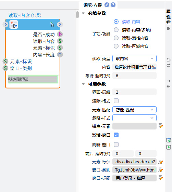The height and width of the screenshot is (192, 172).
Task: Click the 元素-标识 blue link label
Action: point(101,162)
